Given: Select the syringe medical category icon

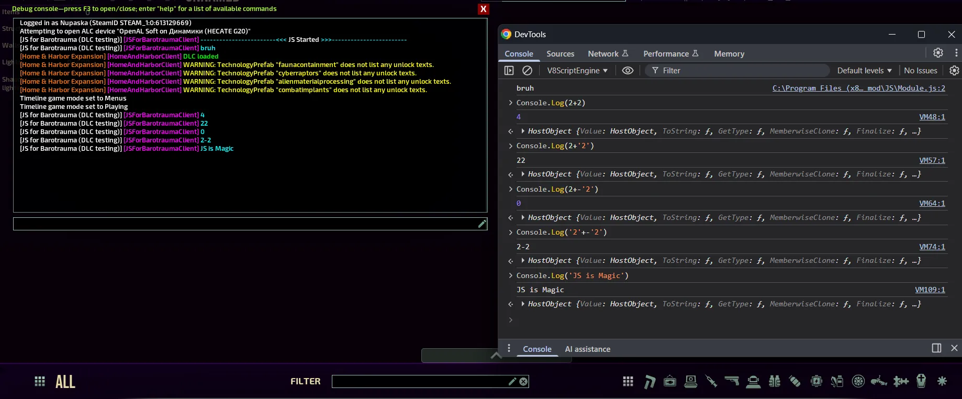Looking at the screenshot, I should [x=711, y=381].
